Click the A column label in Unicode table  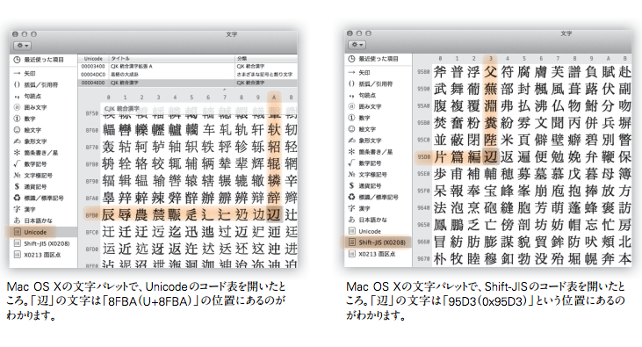coord(274,98)
